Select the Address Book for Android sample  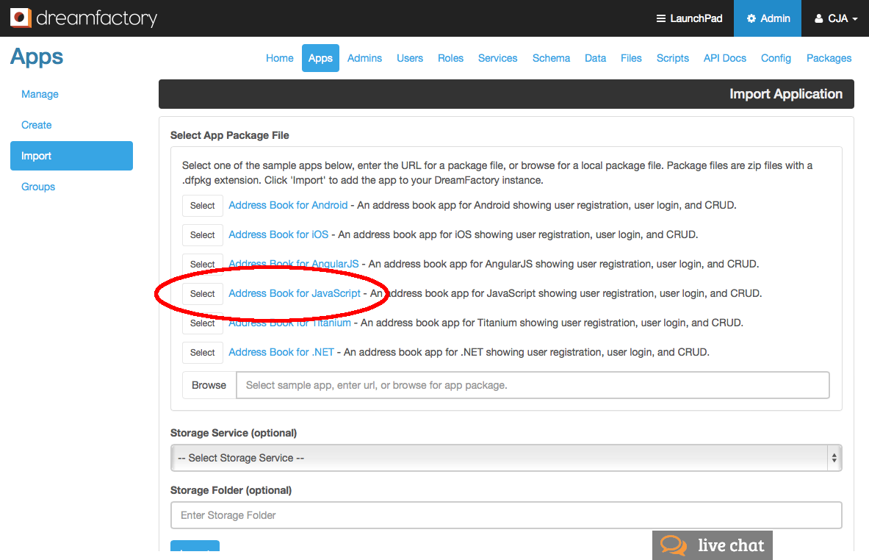[202, 205]
